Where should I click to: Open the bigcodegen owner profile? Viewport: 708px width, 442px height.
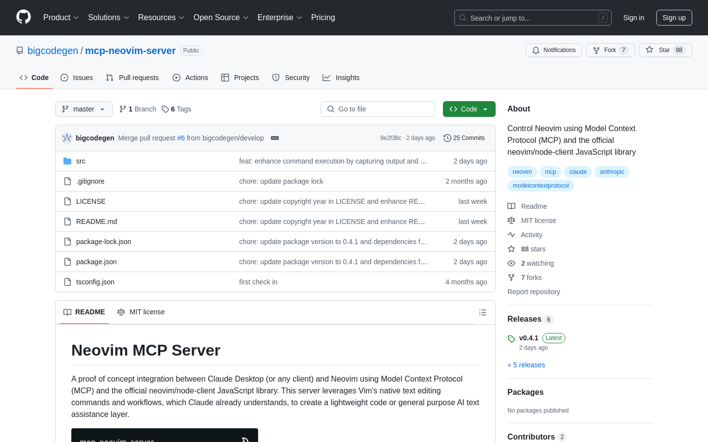coord(53,51)
